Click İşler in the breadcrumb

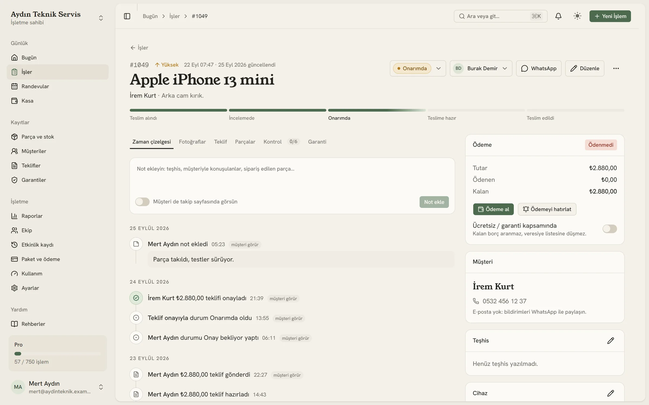click(x=174, y=16)
